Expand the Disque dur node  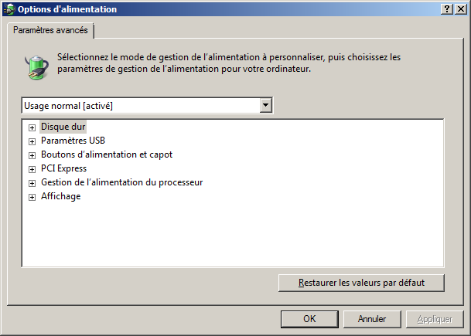[32, 127]
